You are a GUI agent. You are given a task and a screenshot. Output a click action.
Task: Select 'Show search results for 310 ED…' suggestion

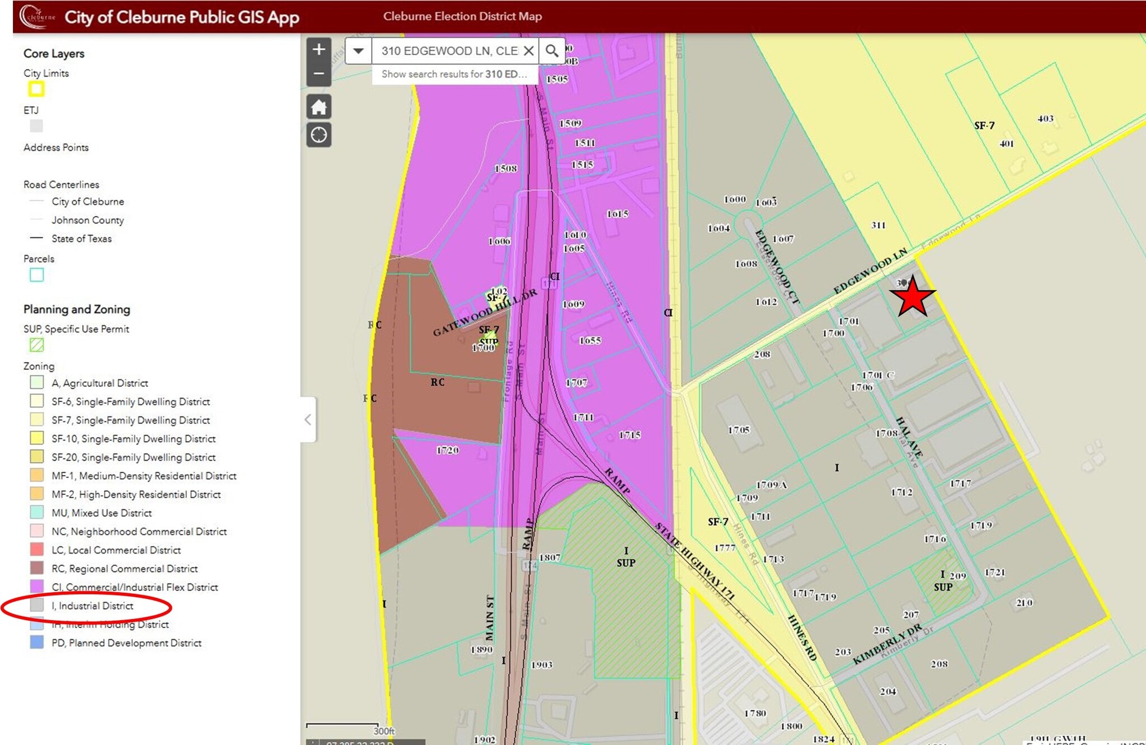453,74
